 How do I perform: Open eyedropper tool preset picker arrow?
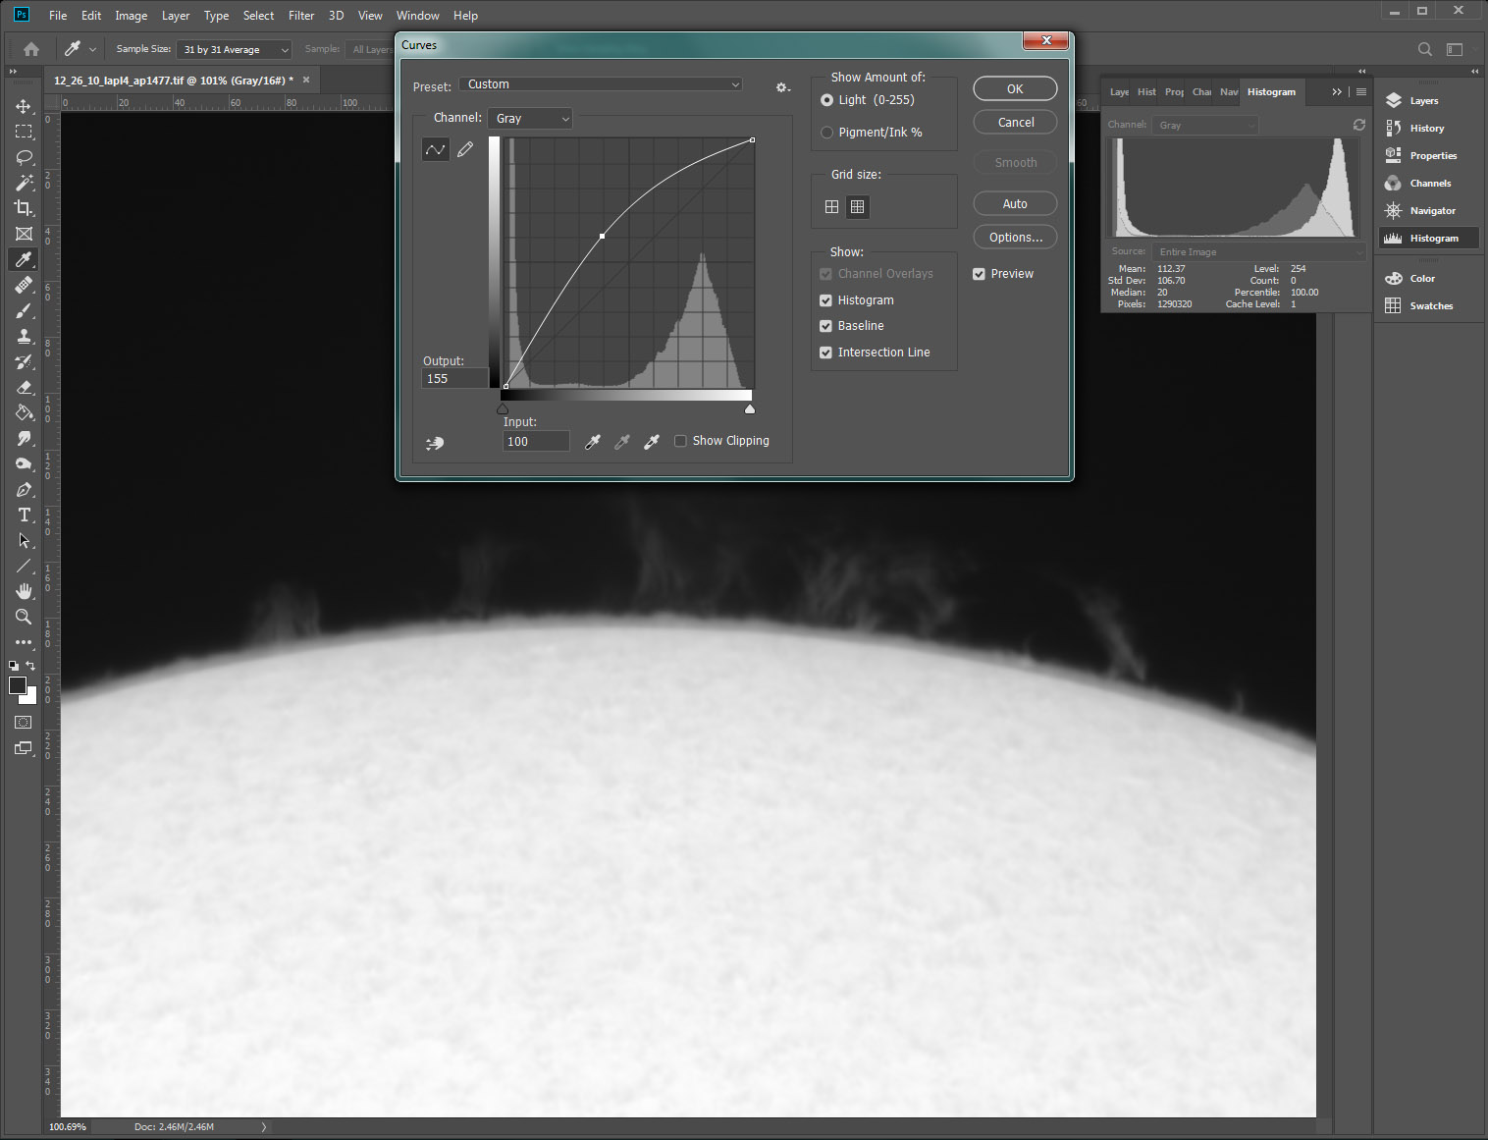(93, 49)
